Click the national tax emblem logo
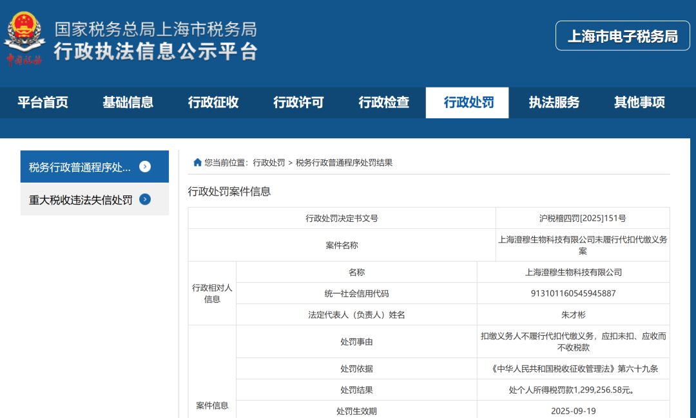This screenshot has width=696, height=418. [24, 39]
